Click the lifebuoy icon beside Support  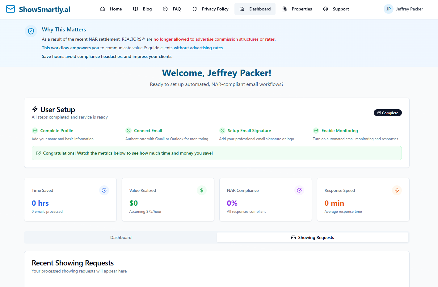(x=326, y=9)
